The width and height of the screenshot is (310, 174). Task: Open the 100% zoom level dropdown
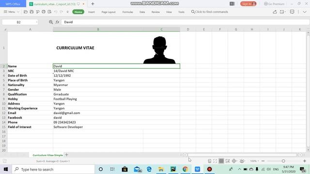[254, 161]
